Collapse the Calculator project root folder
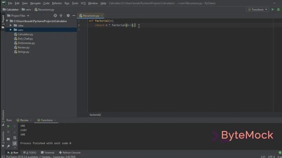The image size is (282, 158). coord(7,21)
